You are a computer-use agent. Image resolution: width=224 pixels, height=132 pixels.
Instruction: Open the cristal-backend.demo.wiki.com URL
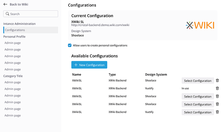point(100,25)
